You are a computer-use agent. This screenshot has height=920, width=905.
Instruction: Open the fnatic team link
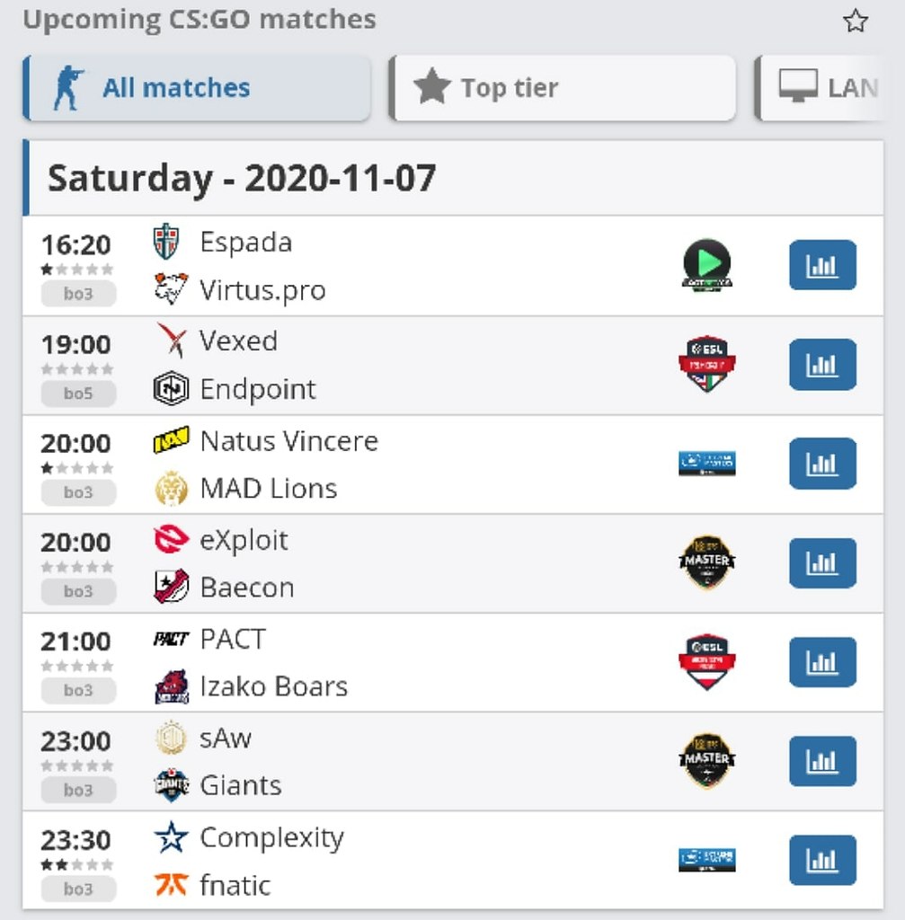point(235,885)
